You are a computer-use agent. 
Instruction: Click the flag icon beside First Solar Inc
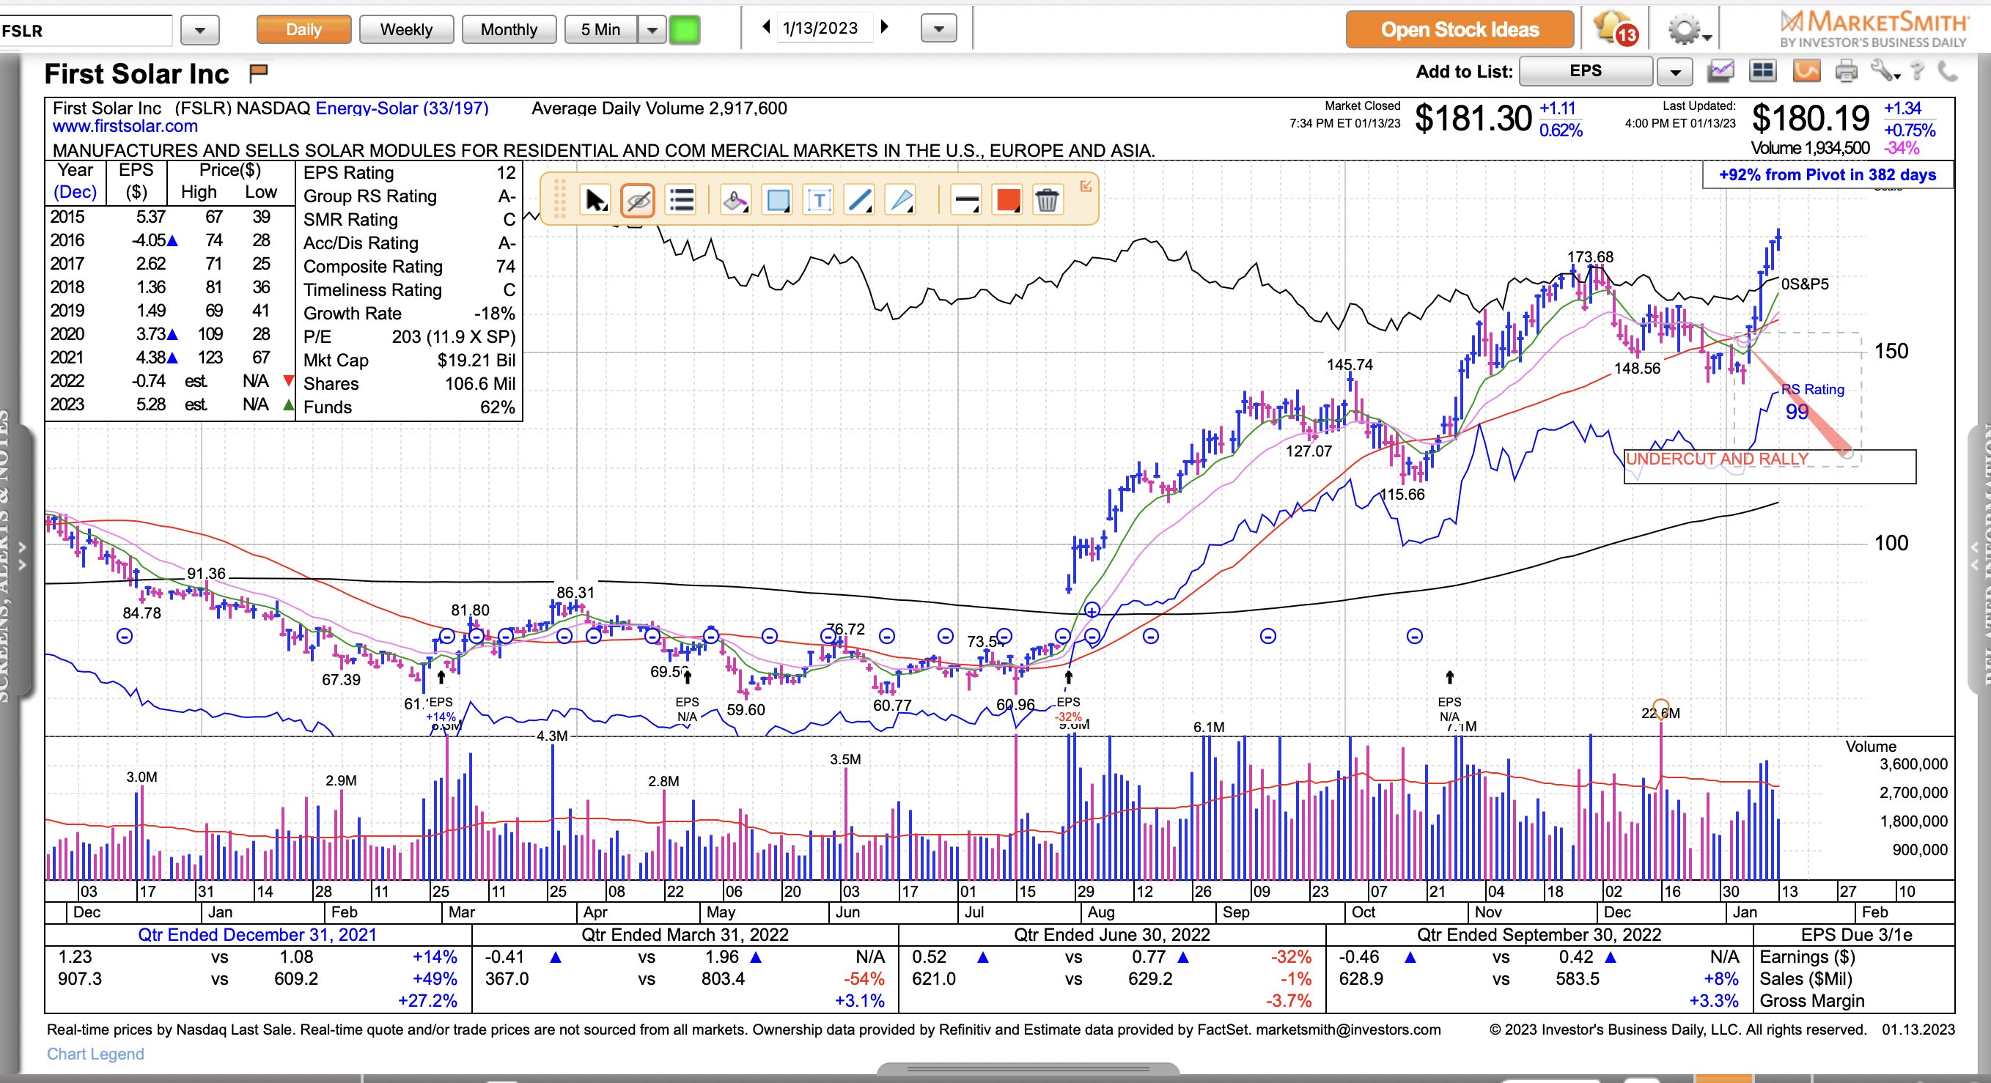pos(259,73)
